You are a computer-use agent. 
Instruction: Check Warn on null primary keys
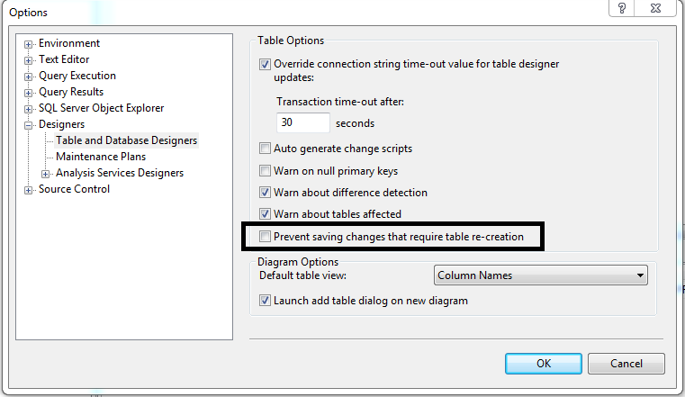coord(265,170)
